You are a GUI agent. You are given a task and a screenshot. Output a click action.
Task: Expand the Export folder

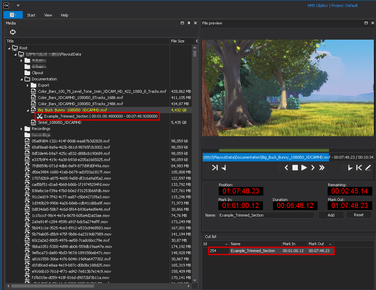[28, 85]
